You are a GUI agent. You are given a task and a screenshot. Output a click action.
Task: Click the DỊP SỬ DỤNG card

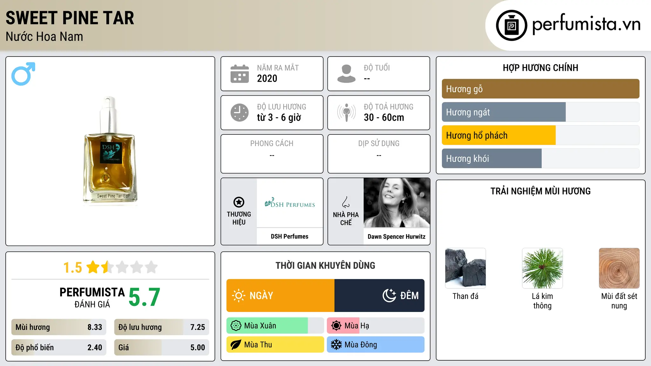coord(379,154)
